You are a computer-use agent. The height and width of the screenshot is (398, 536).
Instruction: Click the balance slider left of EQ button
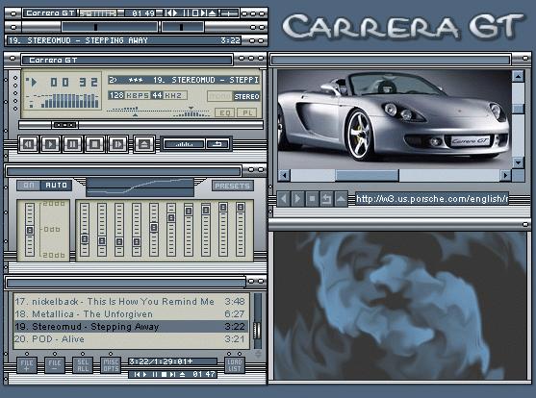[191, 112]
